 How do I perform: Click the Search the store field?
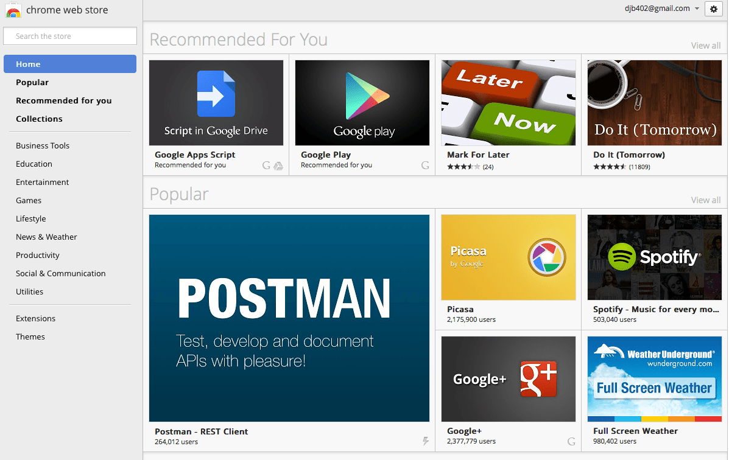(69, 36)
